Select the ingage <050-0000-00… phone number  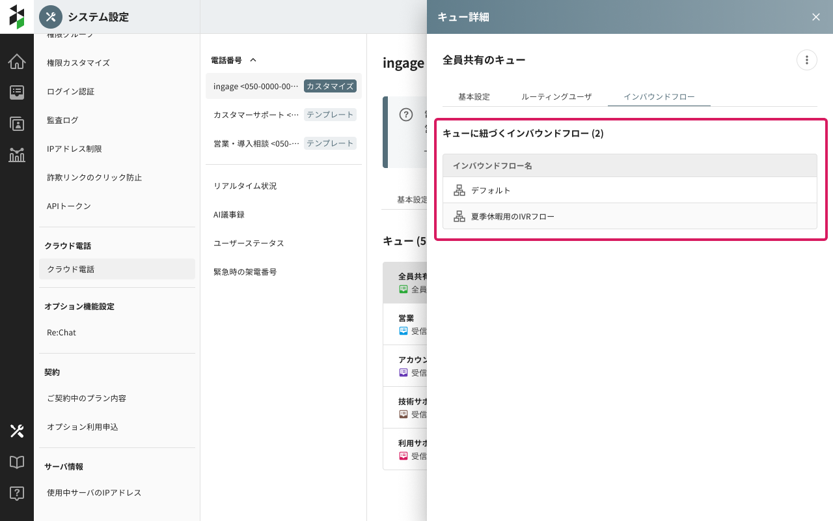[284, 86]
